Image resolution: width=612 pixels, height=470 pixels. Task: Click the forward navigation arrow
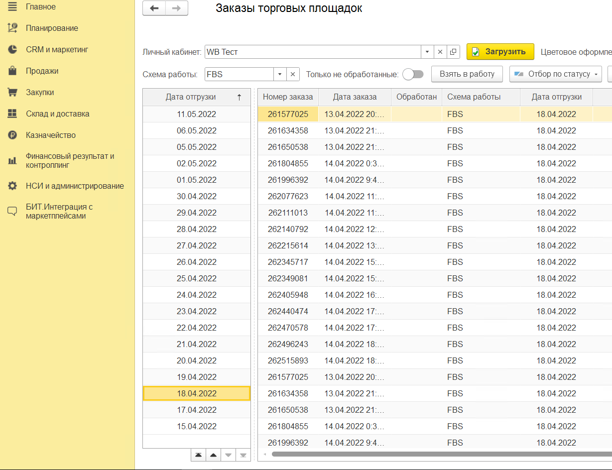click(x=176, y=8)
